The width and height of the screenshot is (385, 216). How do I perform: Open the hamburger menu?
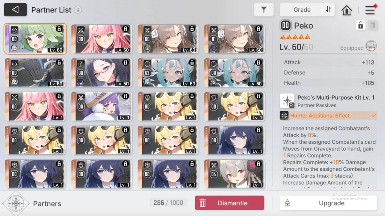[370, 10]
